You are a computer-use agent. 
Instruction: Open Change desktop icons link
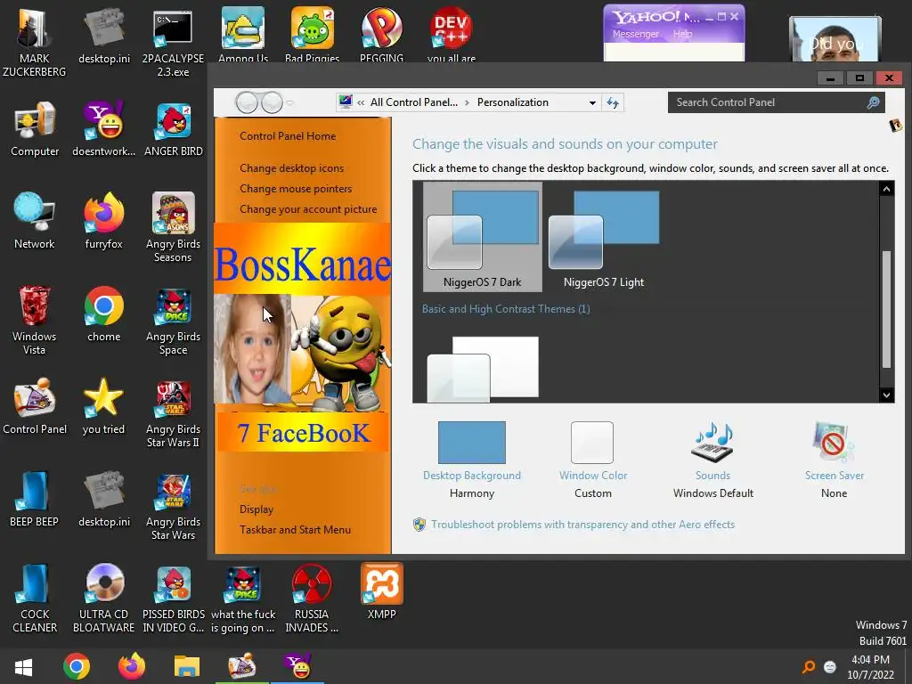291,168
